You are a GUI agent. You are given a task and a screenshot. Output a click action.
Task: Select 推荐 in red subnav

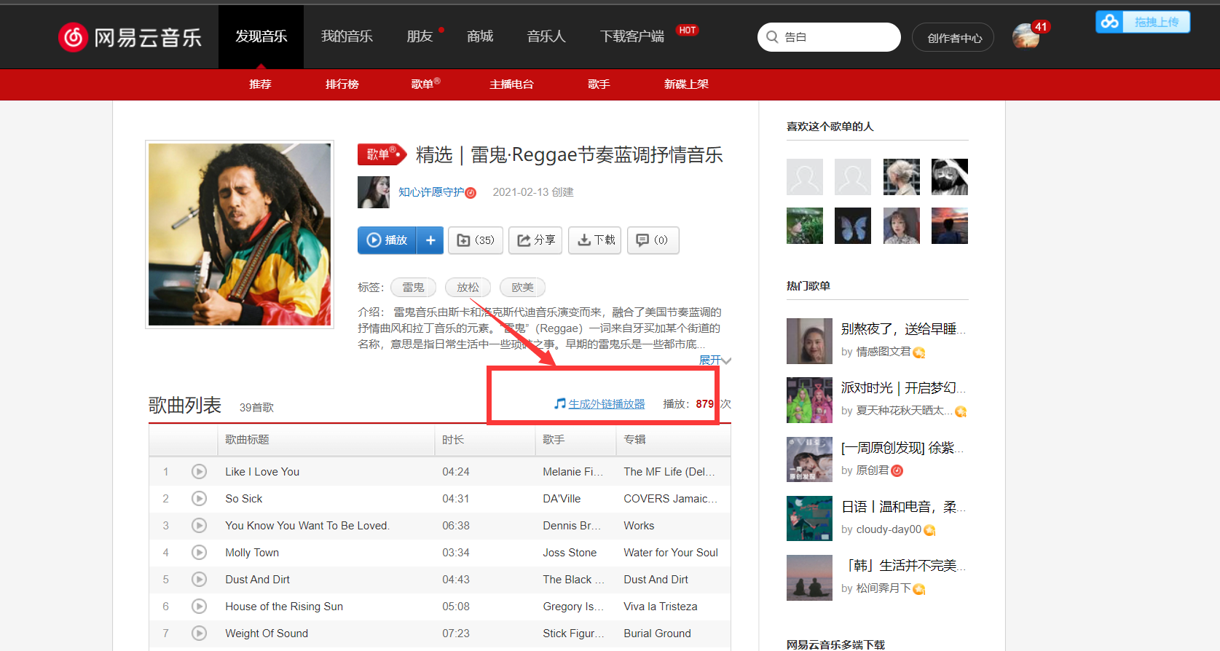click(260, 84)
